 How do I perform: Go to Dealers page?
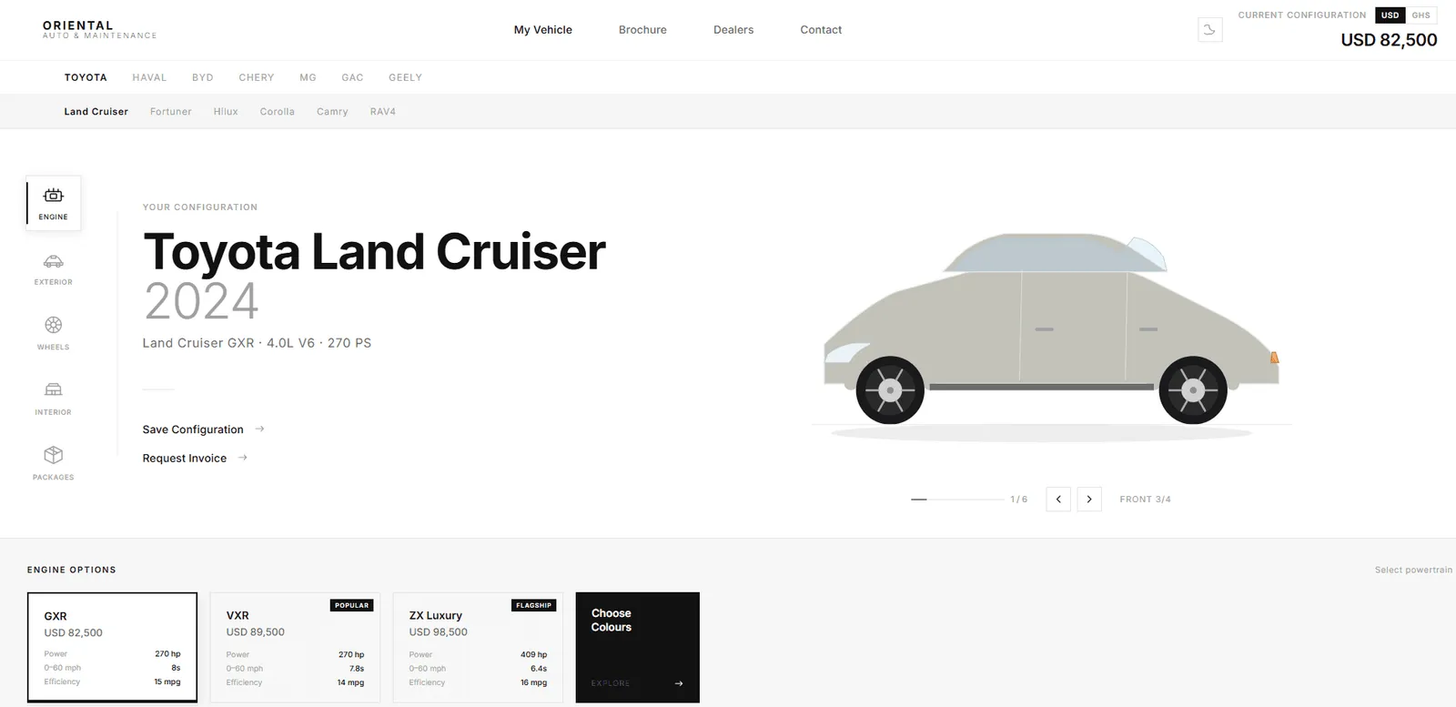point(733,30)
